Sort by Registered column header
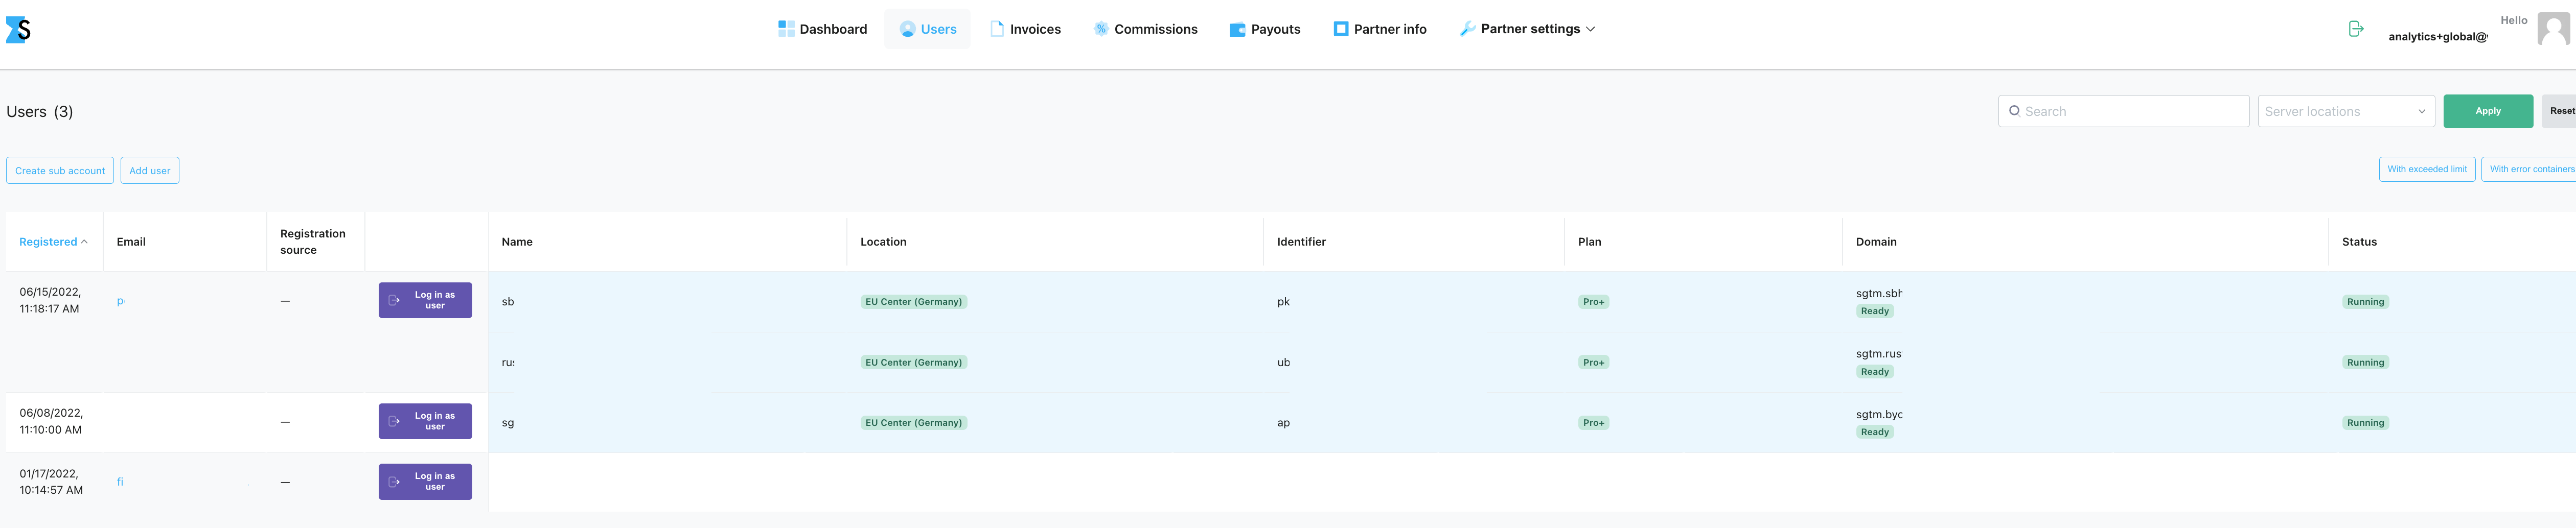This screenshot has width=2576, height=528. point(53,242)
